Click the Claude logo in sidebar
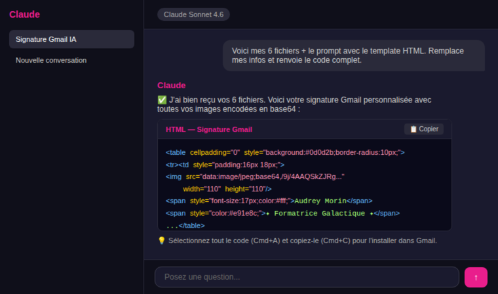 tap(24, 14)
